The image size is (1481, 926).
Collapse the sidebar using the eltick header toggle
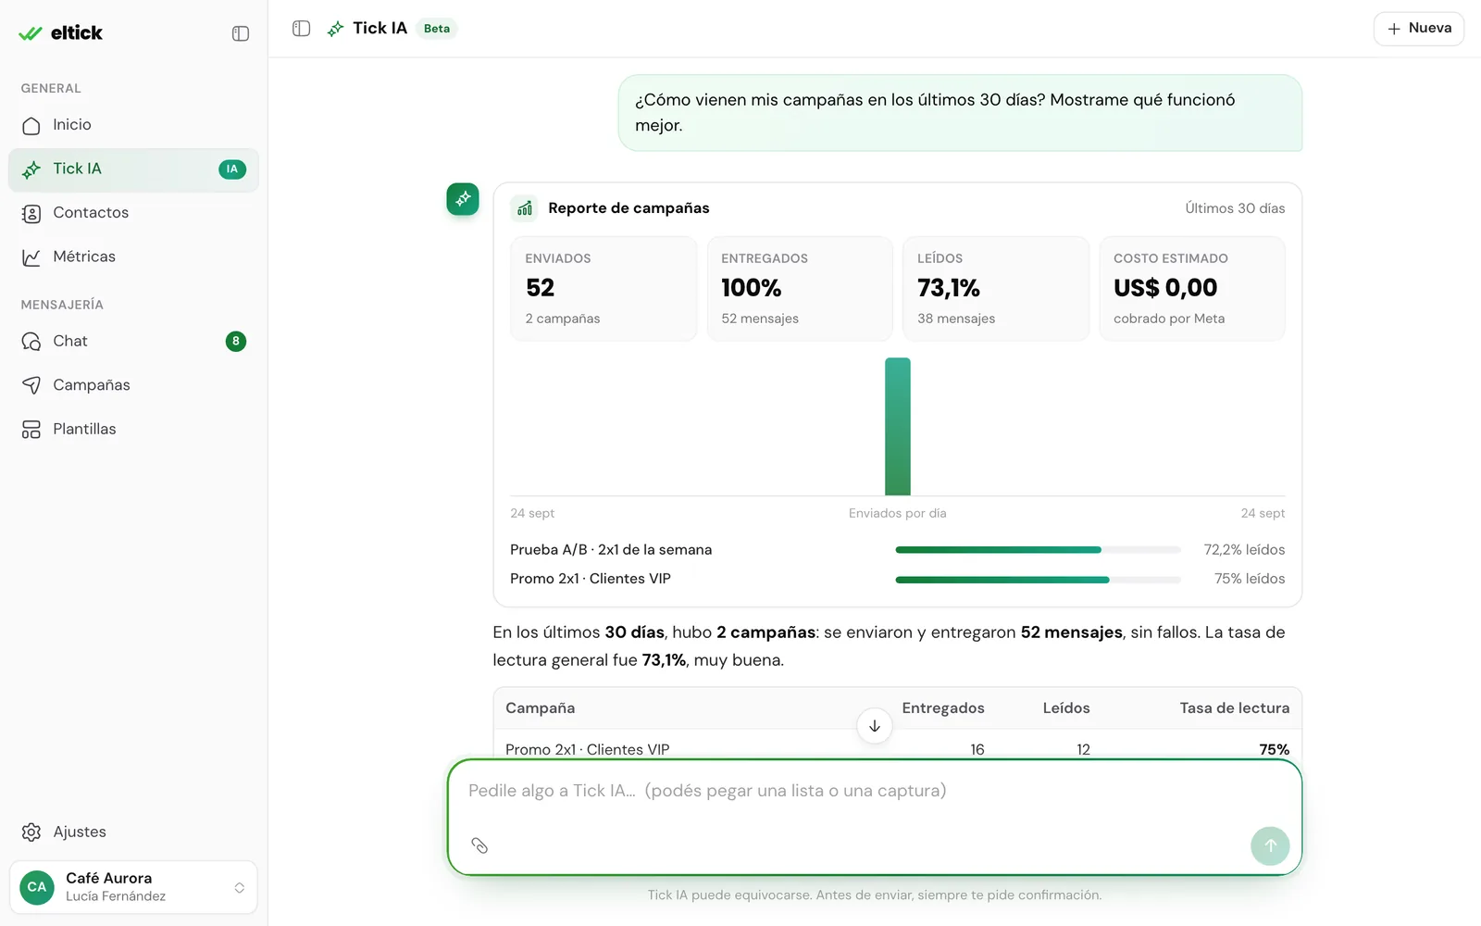[x=241, y=33]
